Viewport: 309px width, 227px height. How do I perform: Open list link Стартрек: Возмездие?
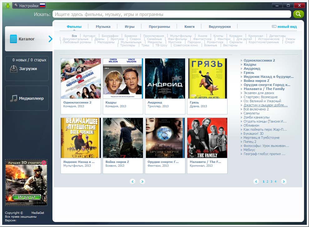pos(261,97)
